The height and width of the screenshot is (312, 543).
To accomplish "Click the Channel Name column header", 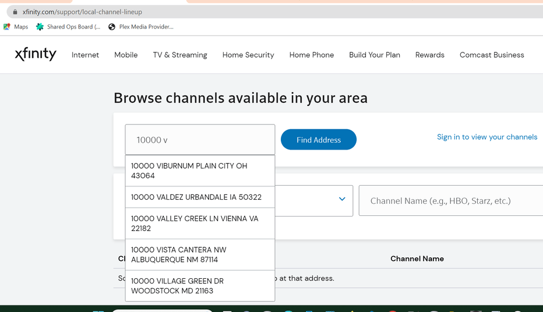I will click(417, 258).
